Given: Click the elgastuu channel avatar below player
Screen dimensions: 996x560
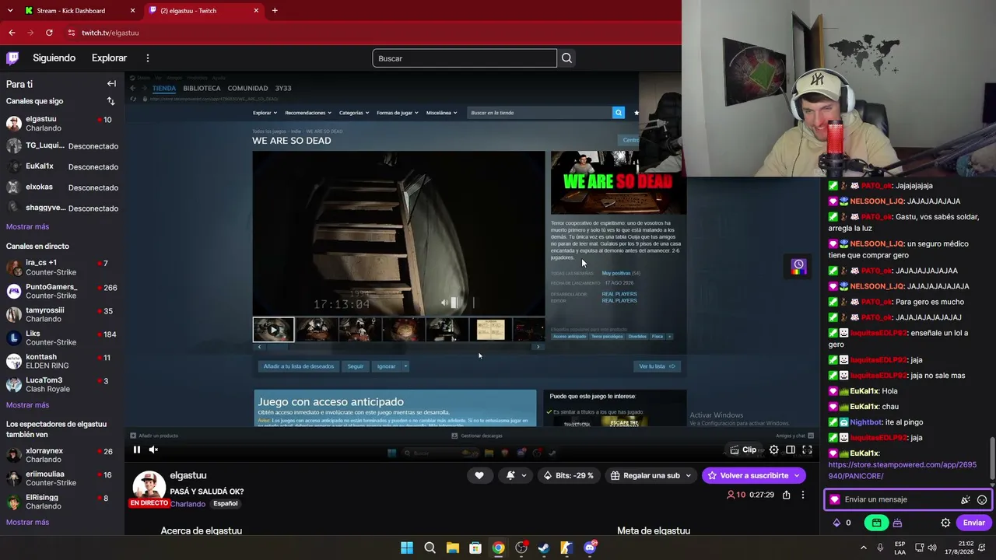Looking at the screenshot, I should click(149, 487).
